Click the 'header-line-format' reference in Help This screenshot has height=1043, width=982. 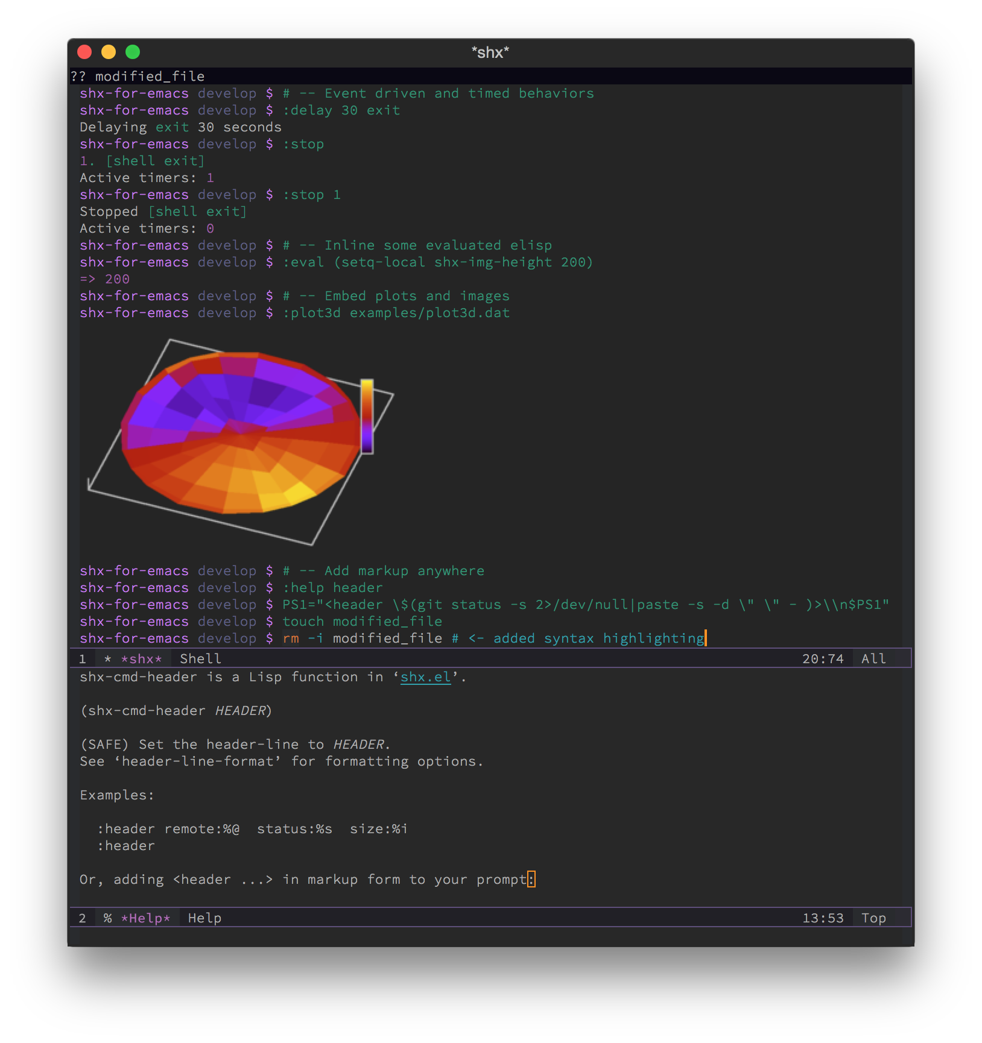(x=197, y=761)
